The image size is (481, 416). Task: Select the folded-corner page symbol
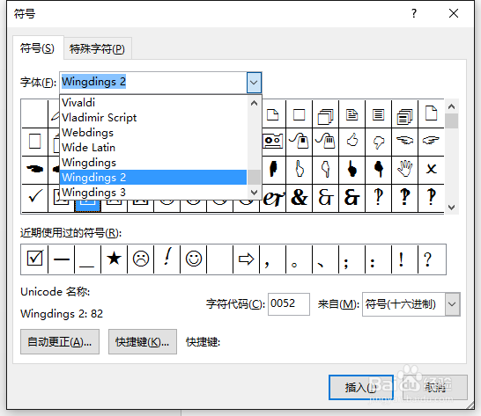tap(272, 114)
